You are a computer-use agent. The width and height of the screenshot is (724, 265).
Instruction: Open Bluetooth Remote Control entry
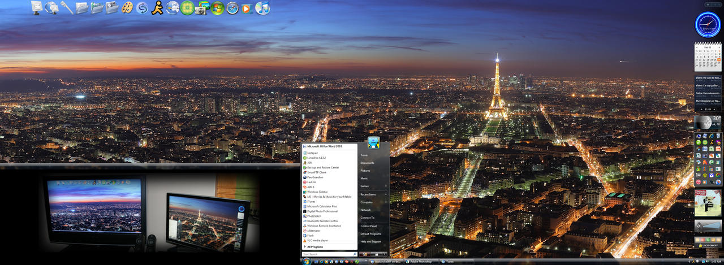pos(330,221)
